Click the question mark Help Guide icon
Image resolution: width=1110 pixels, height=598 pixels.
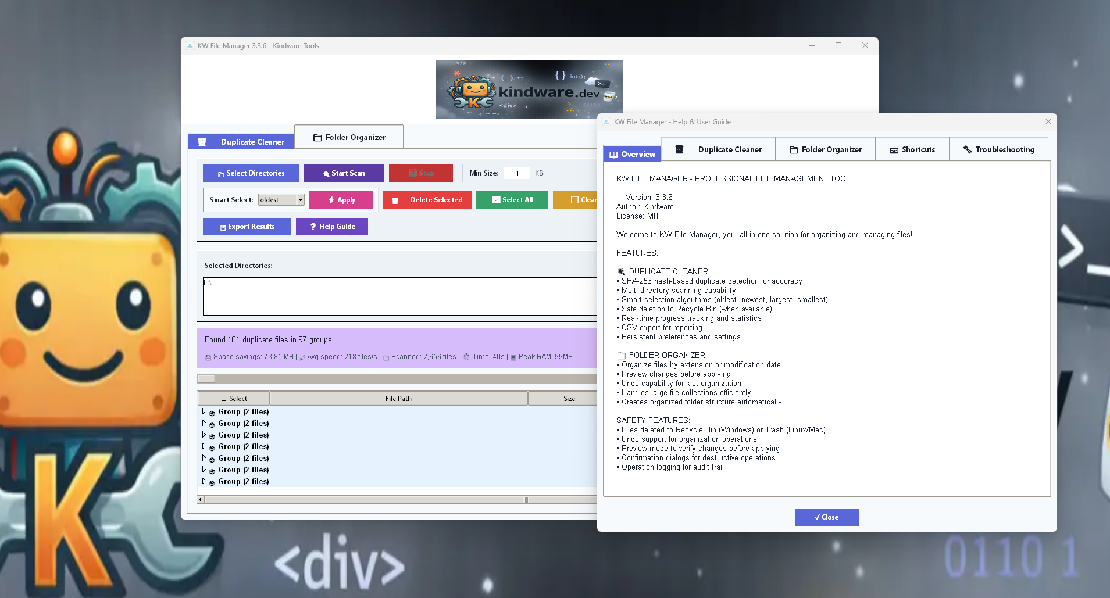click(x=313, y=227)
